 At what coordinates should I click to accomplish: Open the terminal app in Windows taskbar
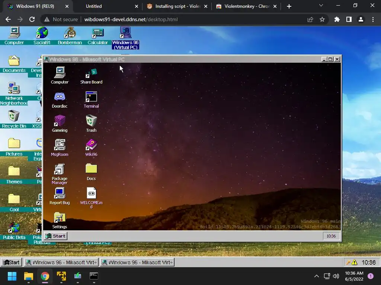click(x=94, y=276)
